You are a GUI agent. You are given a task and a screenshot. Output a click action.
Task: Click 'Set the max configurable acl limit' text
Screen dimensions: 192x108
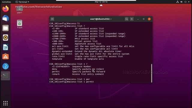point(96,49)
